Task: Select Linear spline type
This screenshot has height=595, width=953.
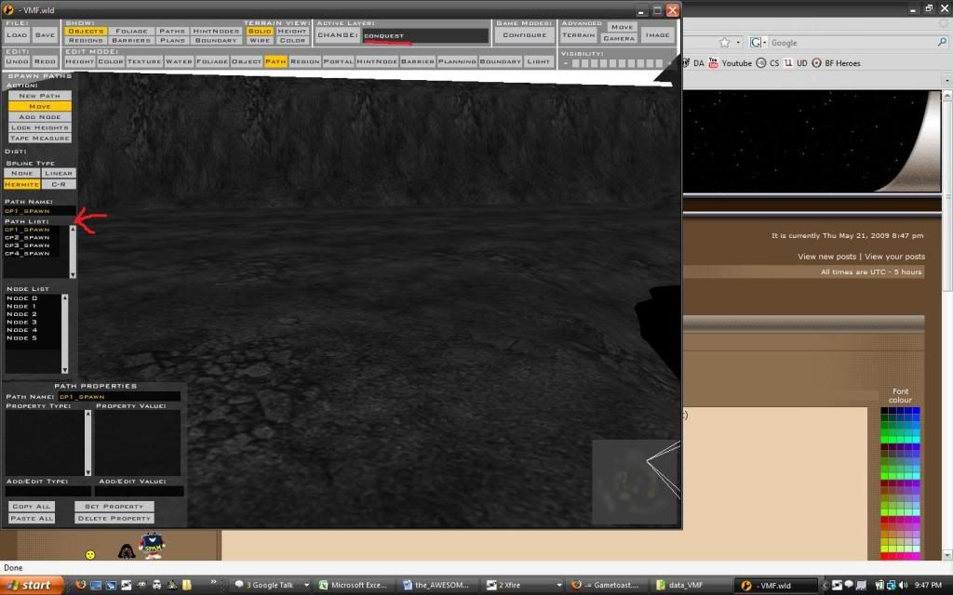Action: 59,173
